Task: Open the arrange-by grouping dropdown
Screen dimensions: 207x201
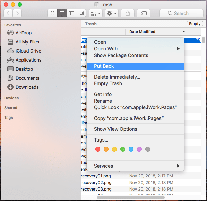Action: [96, 13]
